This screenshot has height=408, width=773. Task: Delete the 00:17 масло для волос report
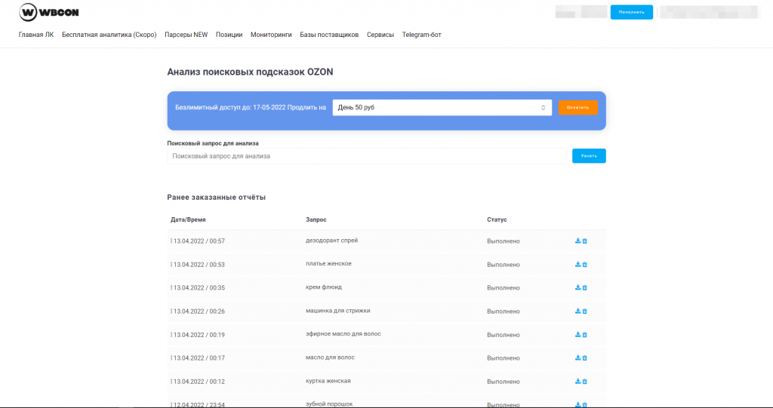(585, 358)
